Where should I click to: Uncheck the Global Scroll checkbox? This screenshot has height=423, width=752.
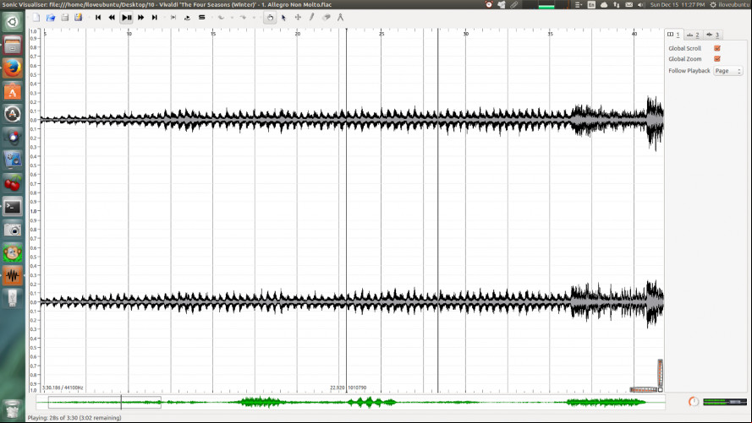717,48
